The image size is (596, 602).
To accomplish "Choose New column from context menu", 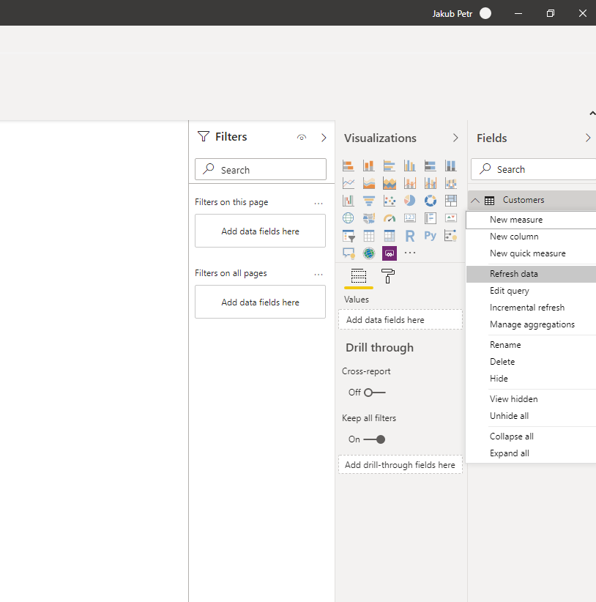I will pyautogui.click(x=531, y=237).
